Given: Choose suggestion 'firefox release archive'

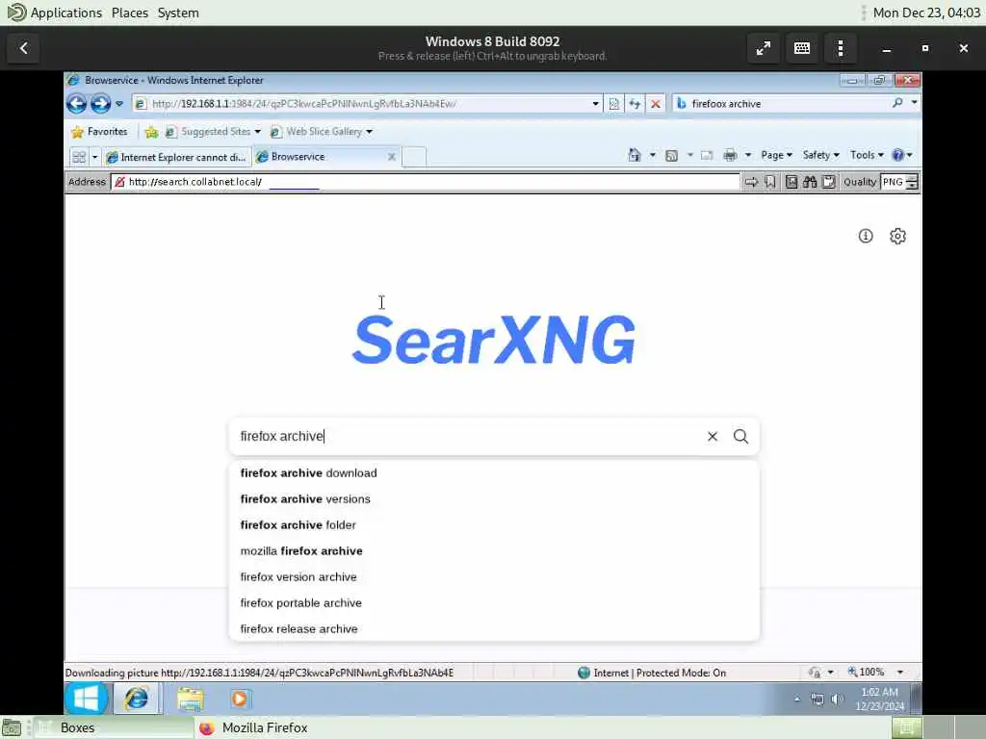Looking at the screenshot, I should pyautogui.click(x=494, y=628).
